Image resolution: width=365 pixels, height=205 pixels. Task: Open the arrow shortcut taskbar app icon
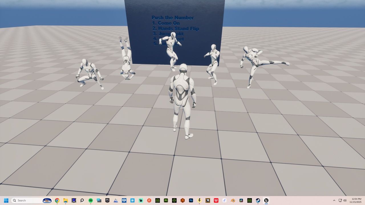click(x=208, y=200)
